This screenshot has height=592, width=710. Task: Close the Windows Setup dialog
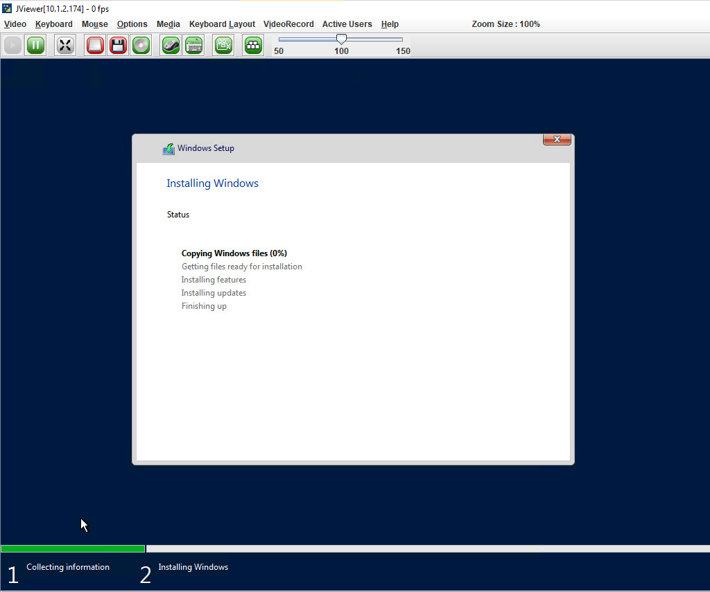click(557, 139)
